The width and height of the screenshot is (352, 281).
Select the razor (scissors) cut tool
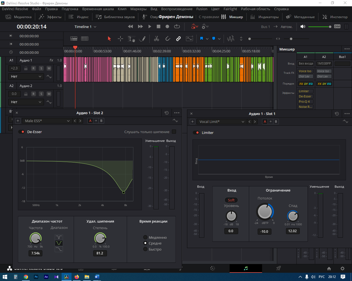(156, 39)
